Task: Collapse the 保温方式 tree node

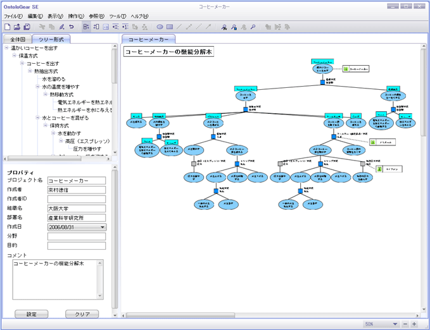Action: 15,56
